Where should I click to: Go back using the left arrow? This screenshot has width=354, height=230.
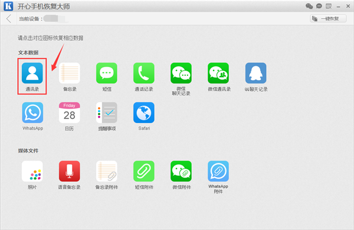[x=9, y=19]
